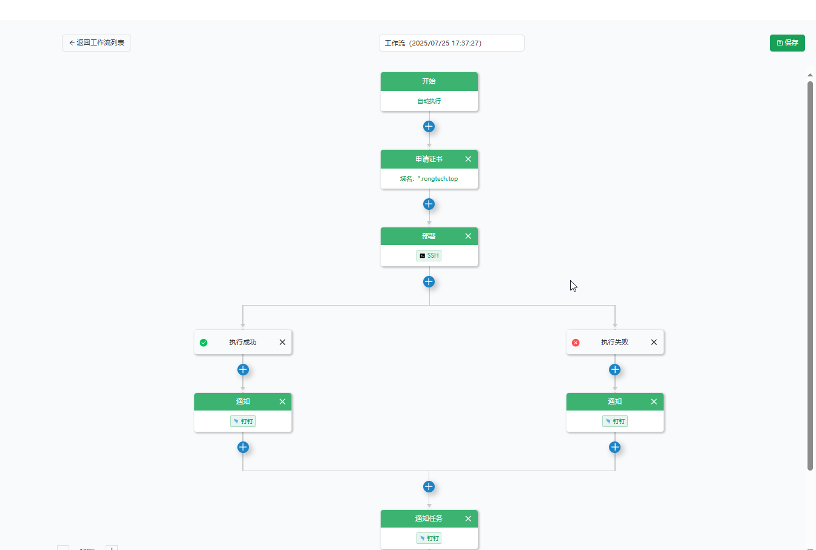Click the 钉钉 tag under the 执行失败 branch
This screenshot has height=550, width=816.
[614, 421]
